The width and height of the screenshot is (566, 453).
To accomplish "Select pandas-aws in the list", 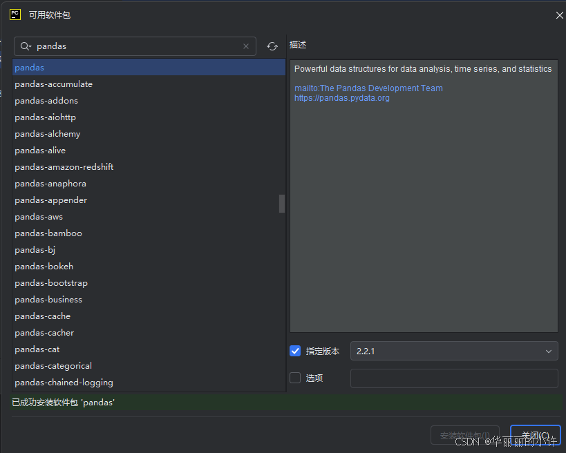I will point(149,217).
